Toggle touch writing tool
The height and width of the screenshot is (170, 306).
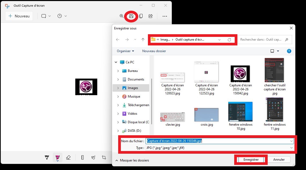point(93,158)
